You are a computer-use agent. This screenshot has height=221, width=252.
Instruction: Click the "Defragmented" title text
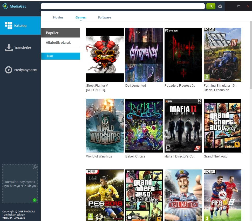pos(136,86)
